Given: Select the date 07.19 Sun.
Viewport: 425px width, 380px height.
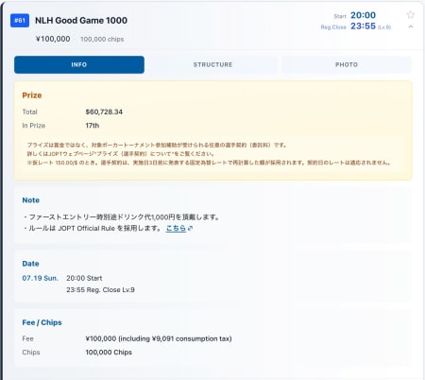Looking at the screenshot, I should [x=40, y=278].
